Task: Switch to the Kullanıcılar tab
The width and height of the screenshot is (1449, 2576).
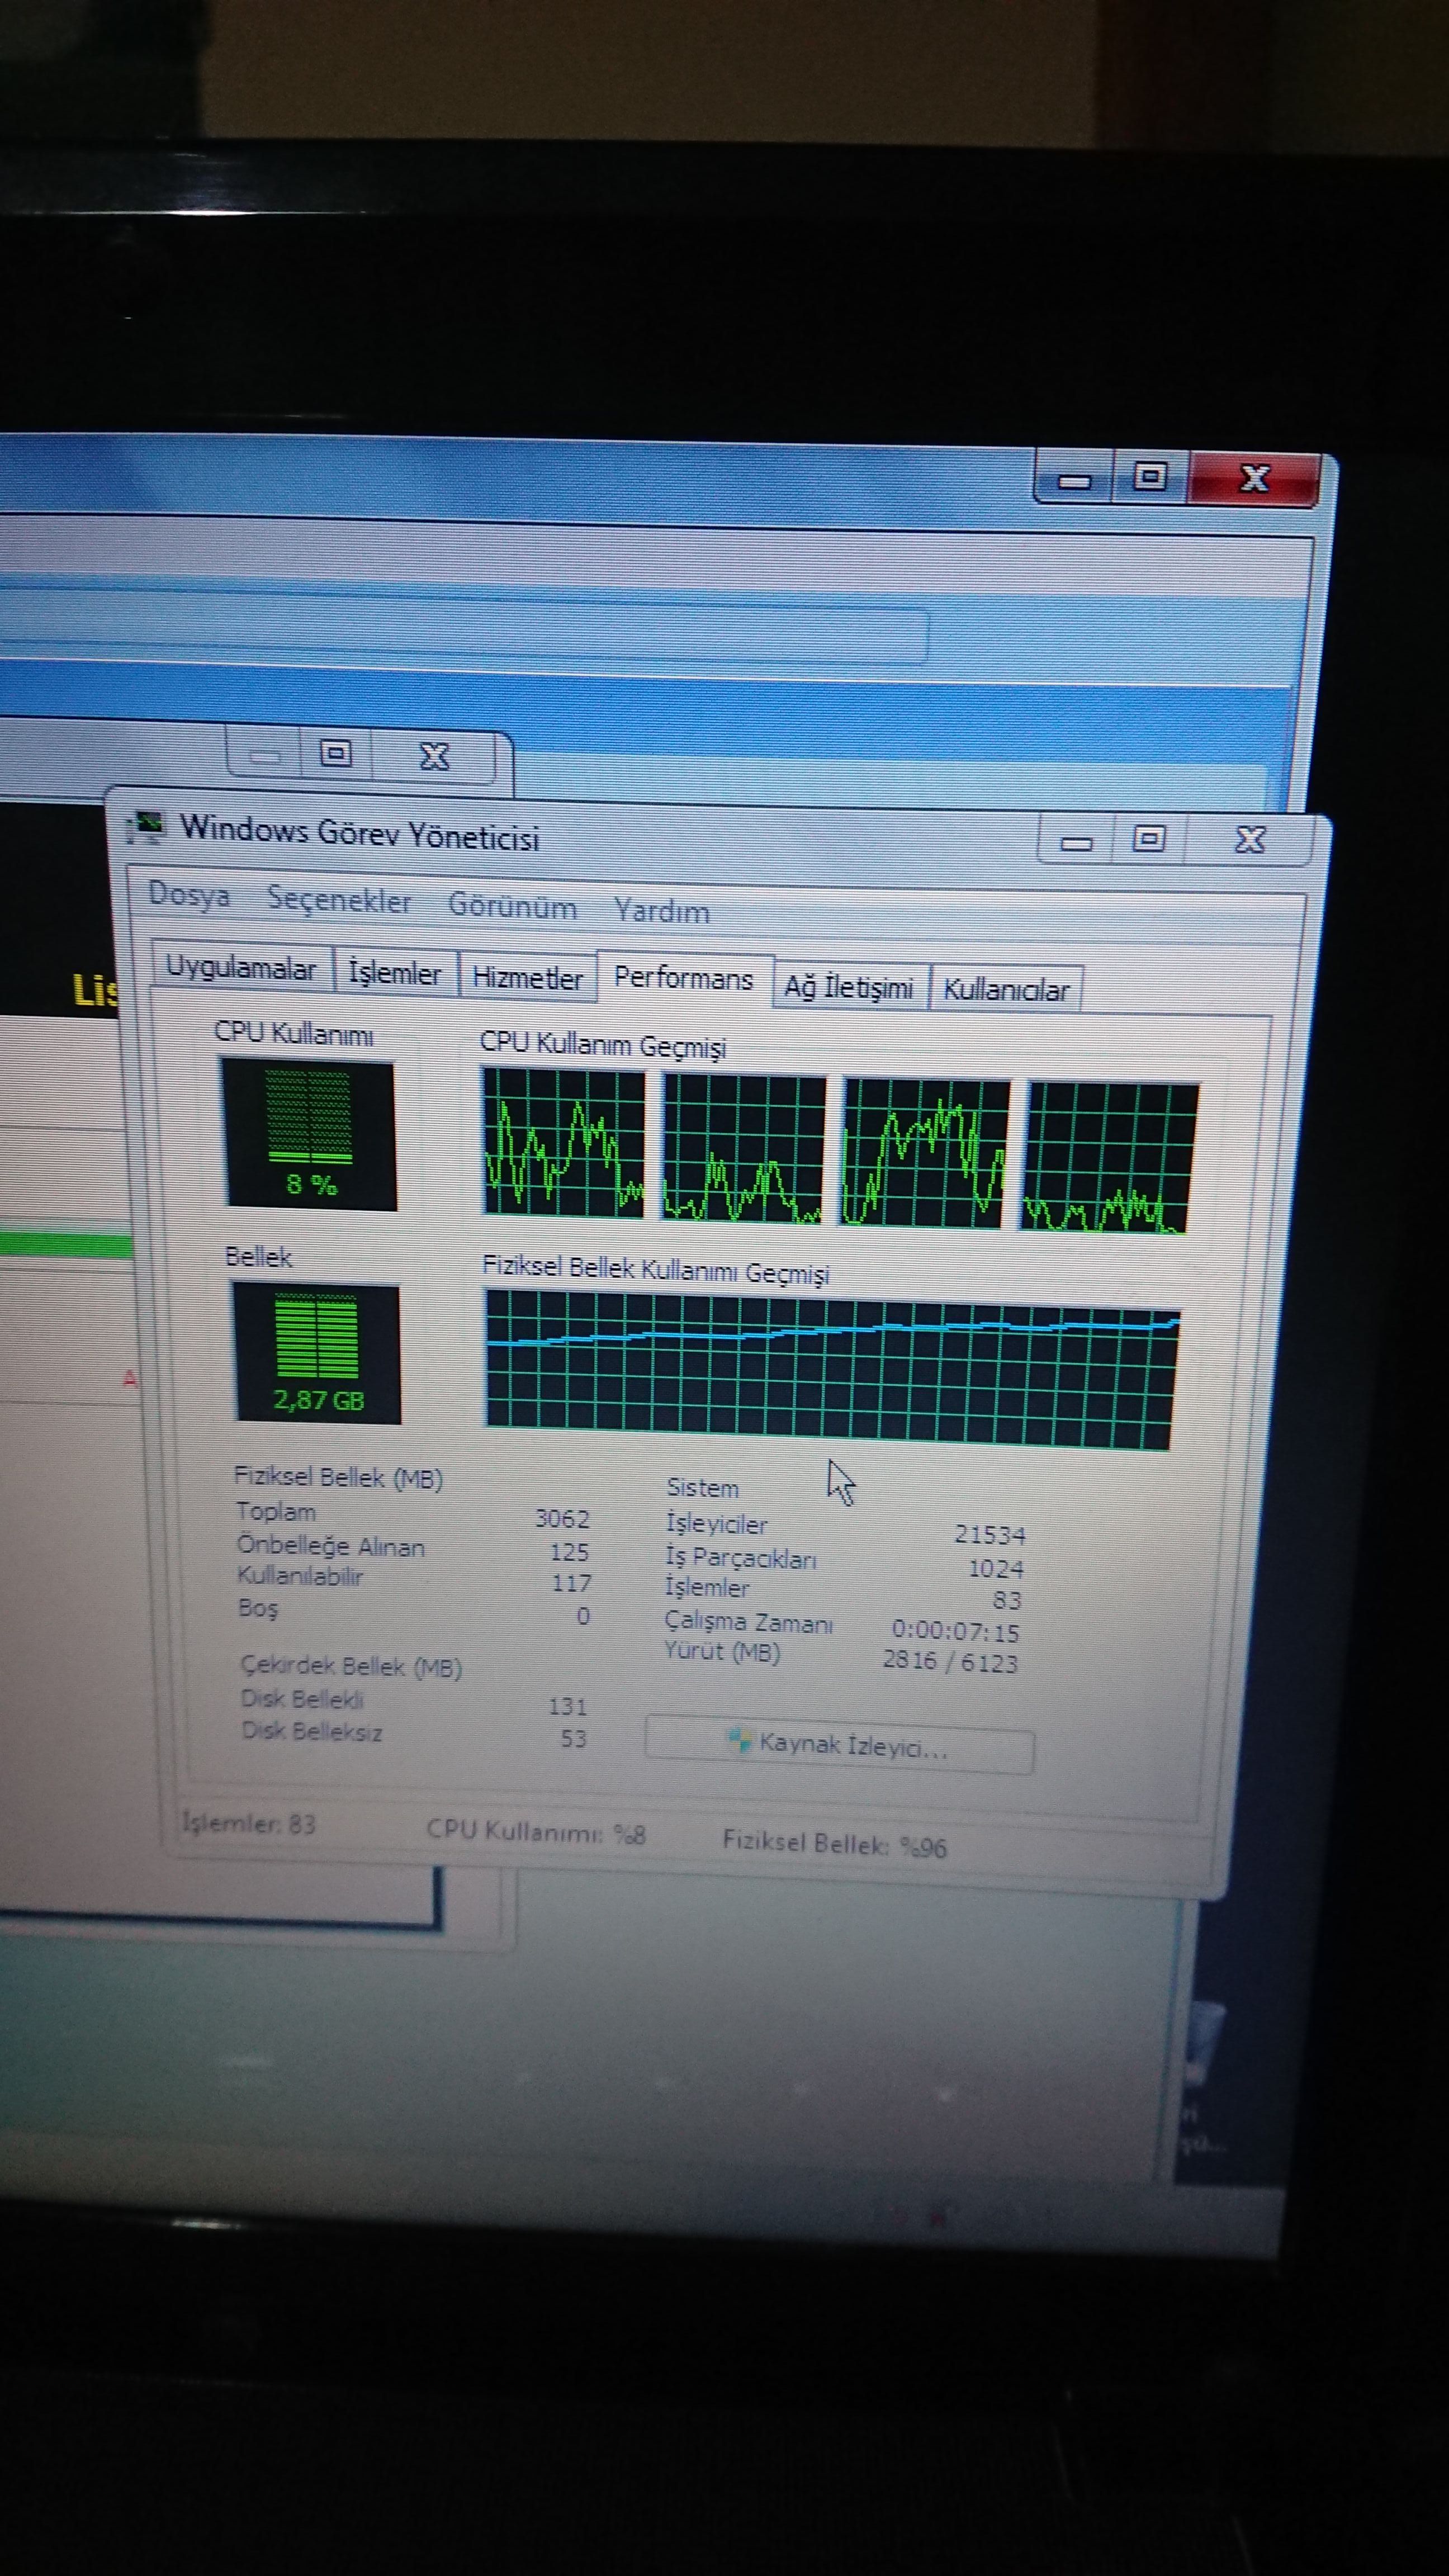Action: [x=1005, y=990]
